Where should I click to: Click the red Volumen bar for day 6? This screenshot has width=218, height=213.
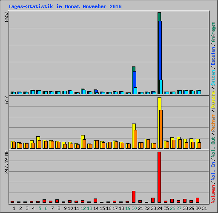44,201
